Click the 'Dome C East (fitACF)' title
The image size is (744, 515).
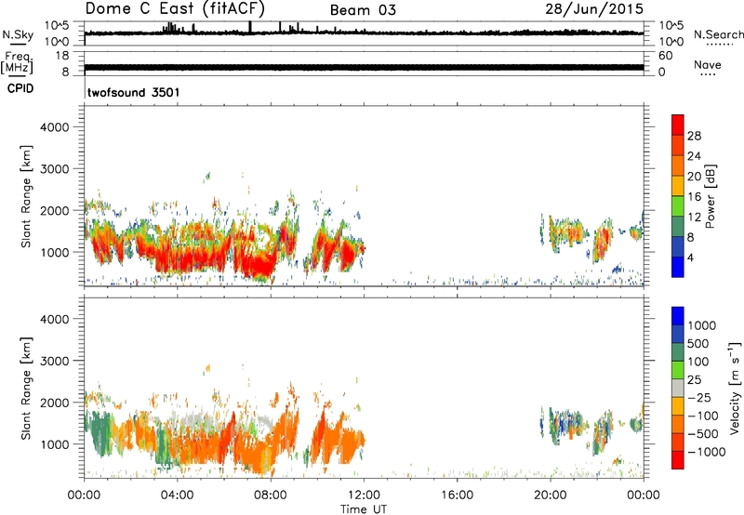[x=175, y=8]
